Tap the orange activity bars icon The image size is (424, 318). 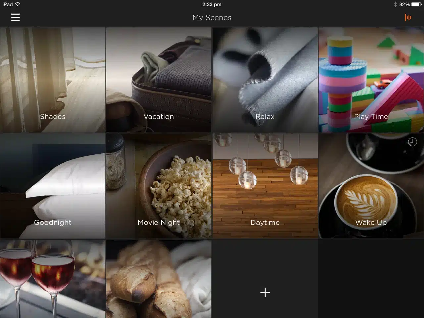point(408,17)
